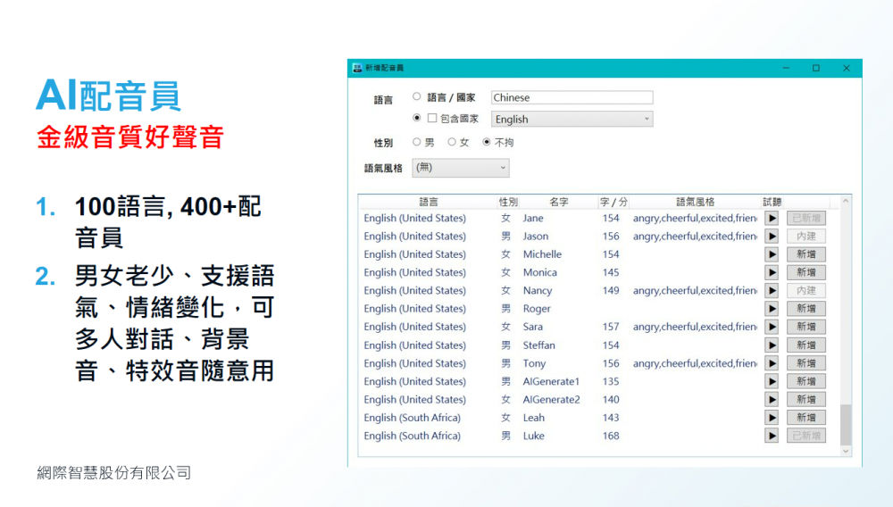This screenshot has width=893, height=507.
Task: Play voice preview for Jane
Action: click(x=772, y=218)
